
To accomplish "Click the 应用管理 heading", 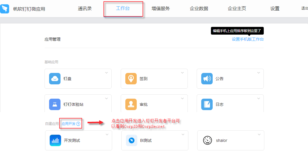I will click(x=53, y=39).
